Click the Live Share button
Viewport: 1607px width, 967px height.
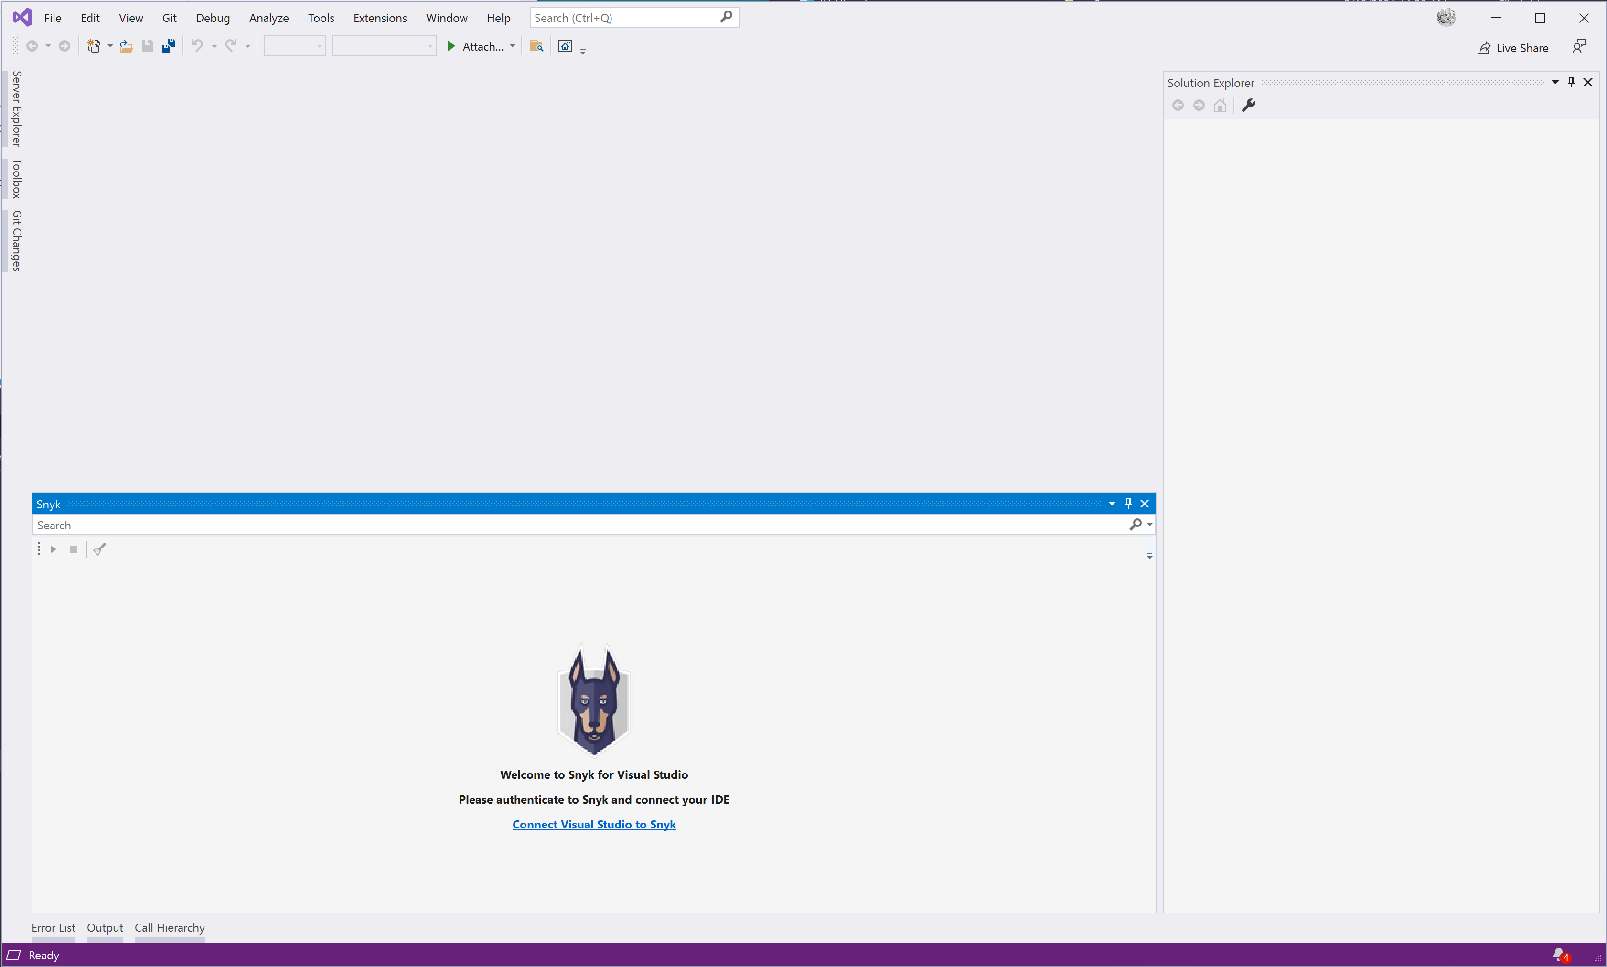[1512, 48]
